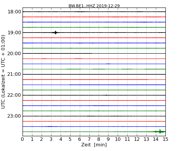188x151 pixels.
Task: Click the x-axis tick label 12
Action: tap(137, 139)
